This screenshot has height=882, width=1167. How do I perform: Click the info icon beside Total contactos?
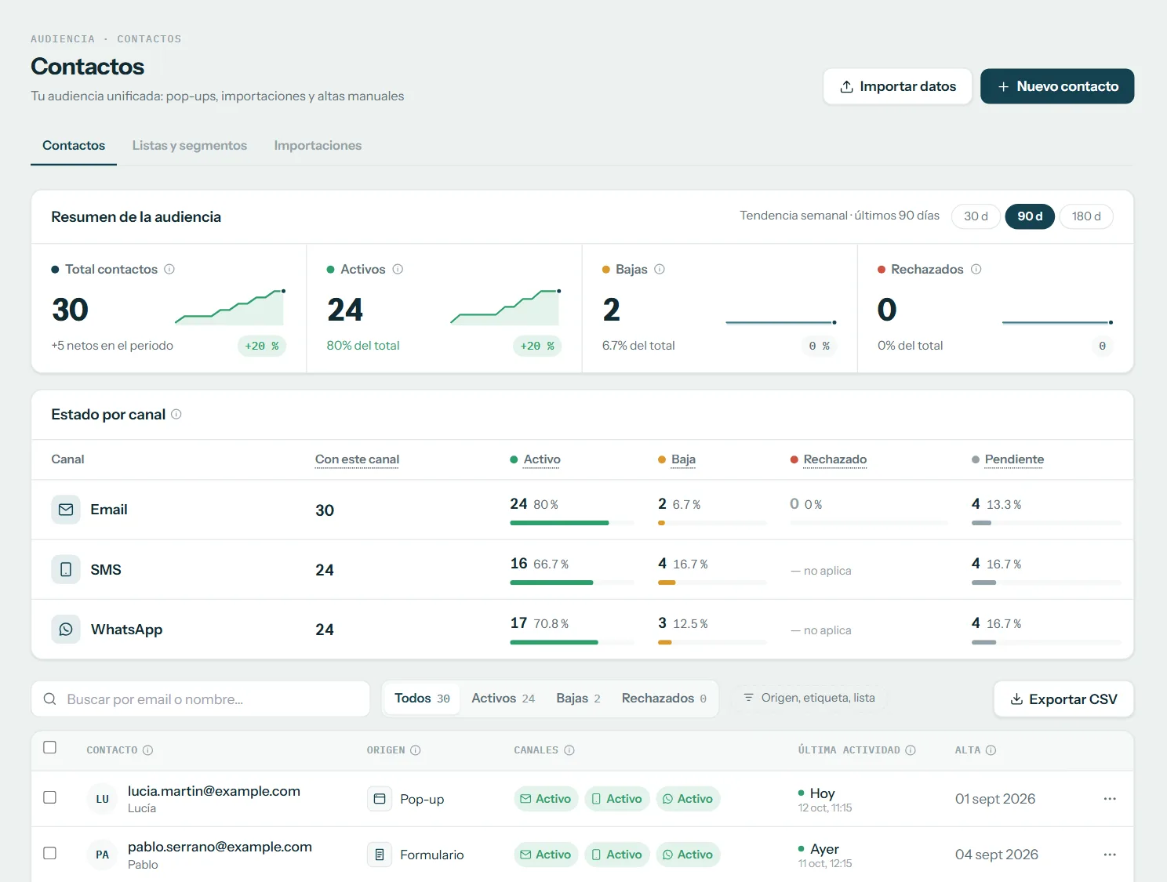[169, 269]
